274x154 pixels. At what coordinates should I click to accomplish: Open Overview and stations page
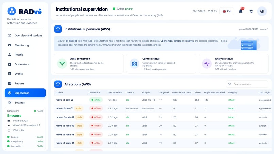[25, 35]
